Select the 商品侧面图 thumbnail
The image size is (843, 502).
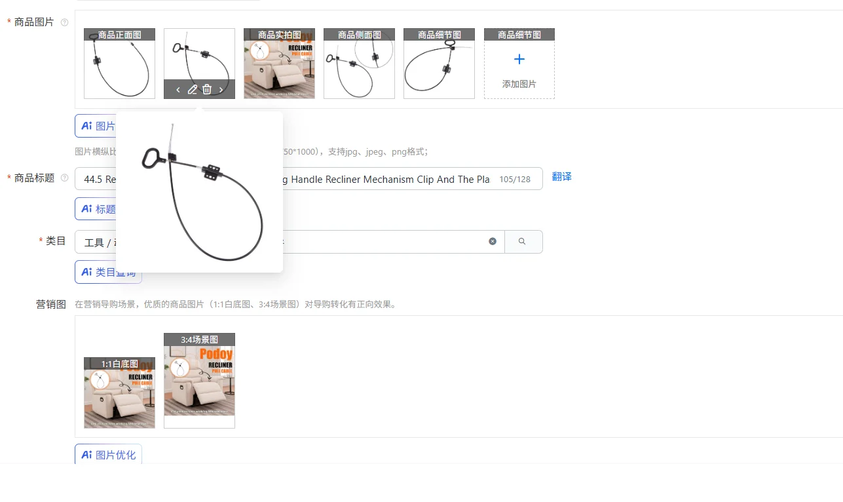click(359, 64)
